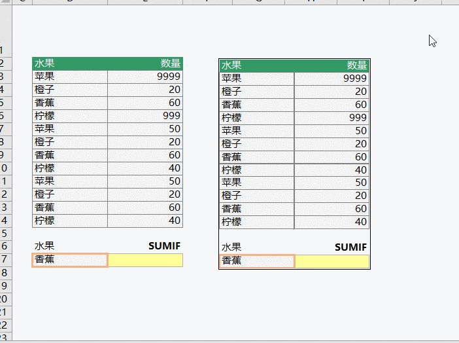Click the 9999 cell in the left table

pyautogui.click(x=145, y=77)
